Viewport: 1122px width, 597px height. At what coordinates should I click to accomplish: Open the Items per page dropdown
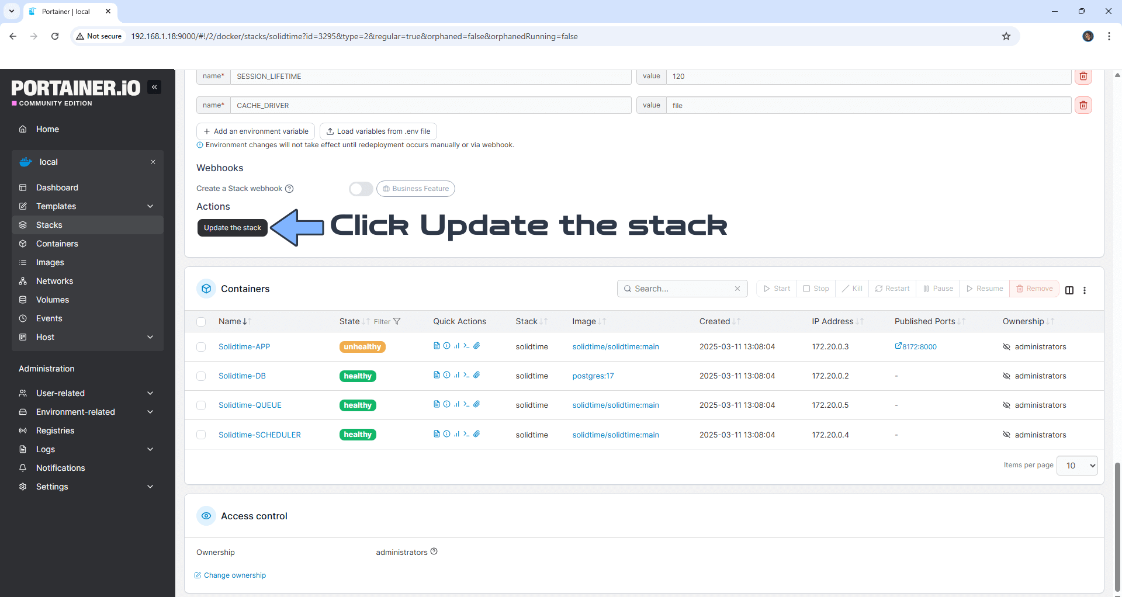[1076, 466]
